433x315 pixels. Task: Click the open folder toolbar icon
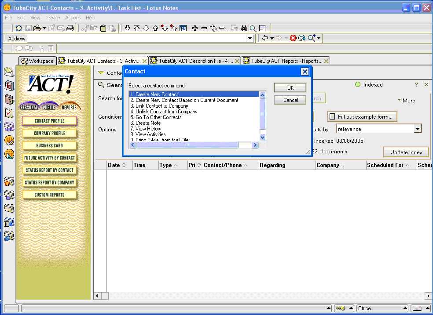coord(37,28)
